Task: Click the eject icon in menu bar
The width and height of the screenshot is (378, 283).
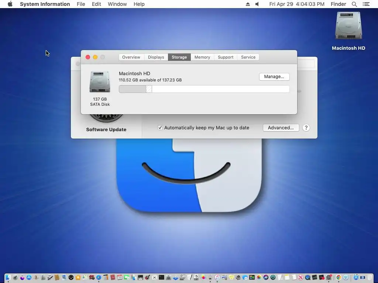Action: click(x=248, y=4)
